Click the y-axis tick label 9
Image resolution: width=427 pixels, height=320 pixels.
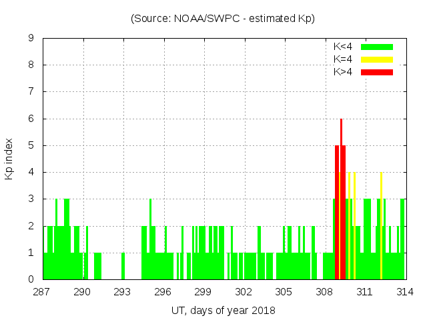click(31, 39)
